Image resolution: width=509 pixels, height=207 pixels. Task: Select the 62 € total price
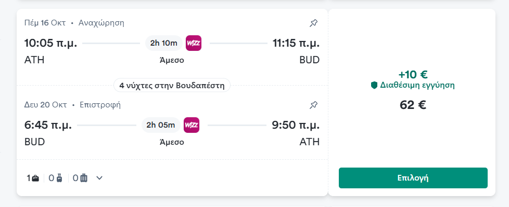pyautogui.click(x=413, y=105)
